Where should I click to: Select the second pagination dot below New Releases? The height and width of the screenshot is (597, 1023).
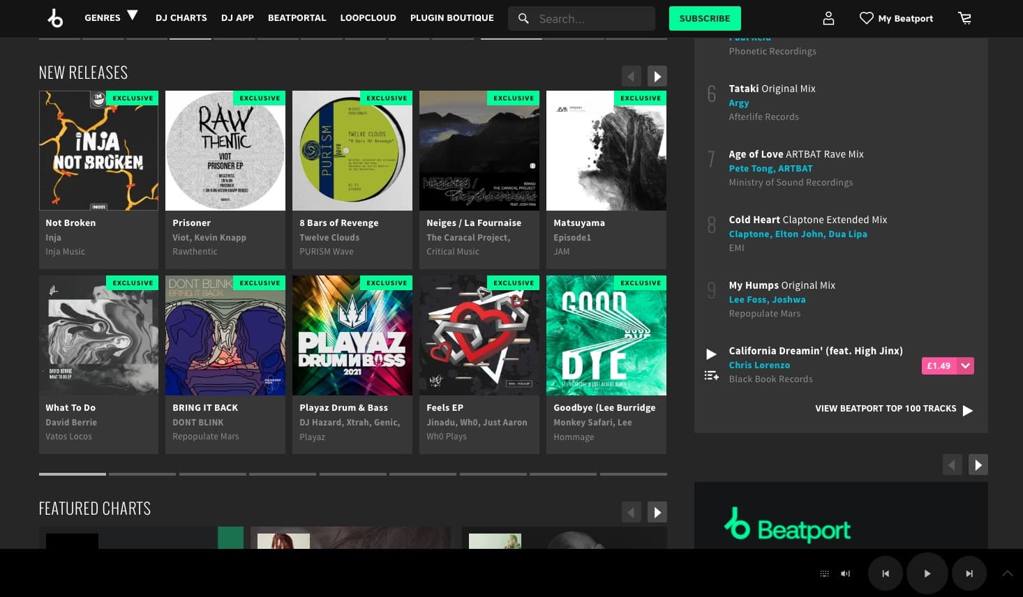142,474
